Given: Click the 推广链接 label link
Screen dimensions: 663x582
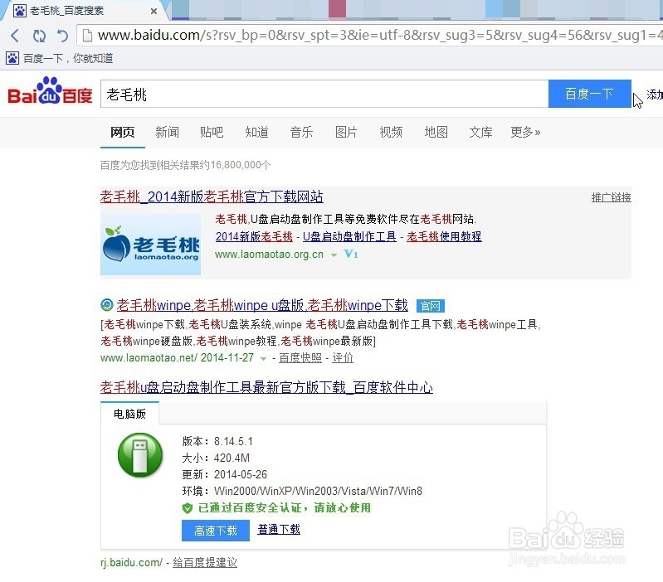Looking at the screenshot, I should 611,197.
